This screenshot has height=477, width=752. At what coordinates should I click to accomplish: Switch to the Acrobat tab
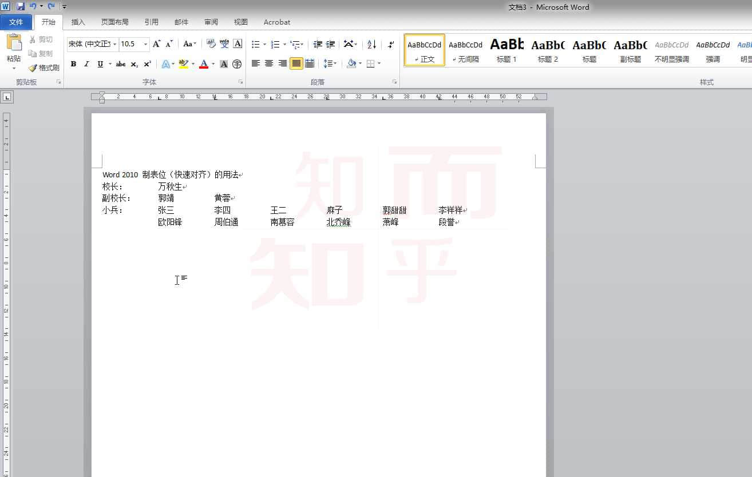[277, 22]
